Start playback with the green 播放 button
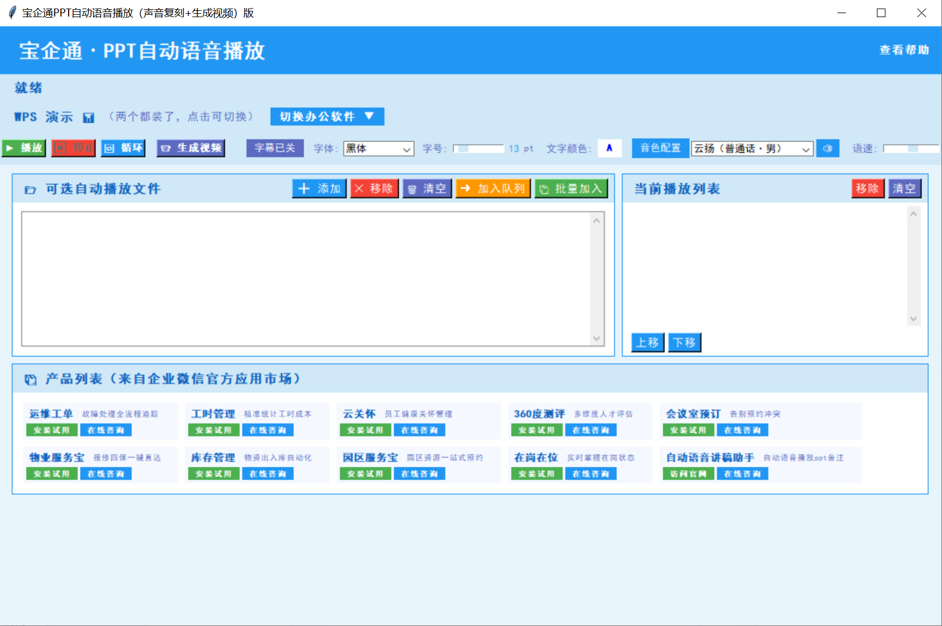This screenshot has width=942, height=626. coord(23,148)
